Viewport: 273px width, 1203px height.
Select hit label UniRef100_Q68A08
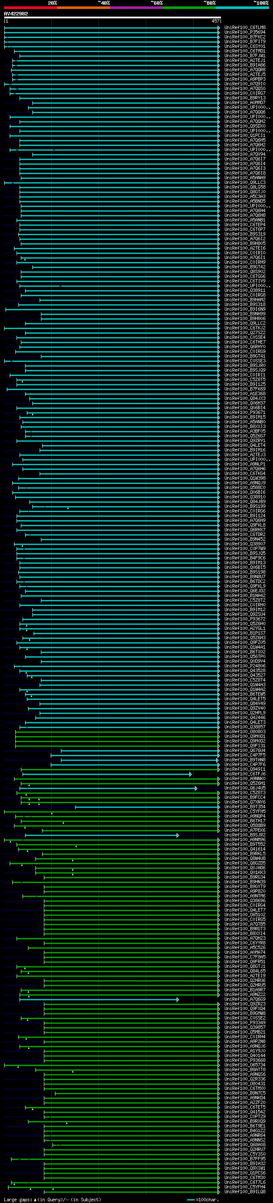click(244, 1145)
